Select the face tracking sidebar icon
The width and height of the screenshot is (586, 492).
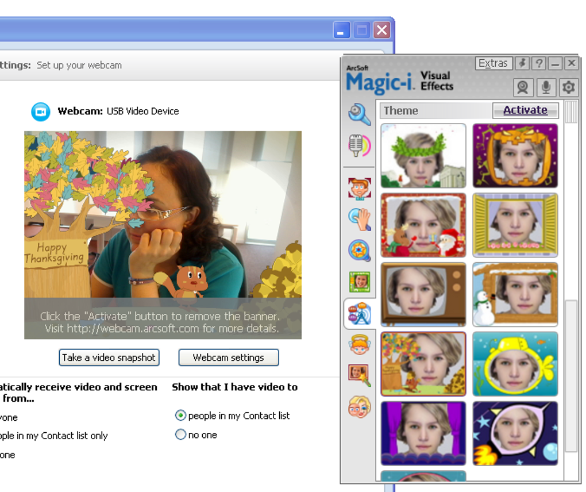(x=360, y=188)
